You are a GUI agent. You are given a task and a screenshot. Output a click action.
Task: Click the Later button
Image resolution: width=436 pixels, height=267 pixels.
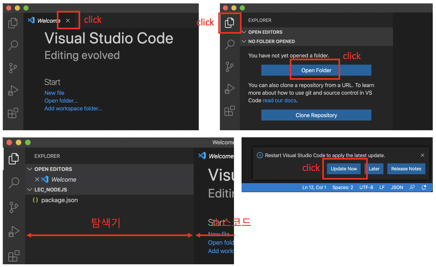pyautogui.click(x=374, y=169)
